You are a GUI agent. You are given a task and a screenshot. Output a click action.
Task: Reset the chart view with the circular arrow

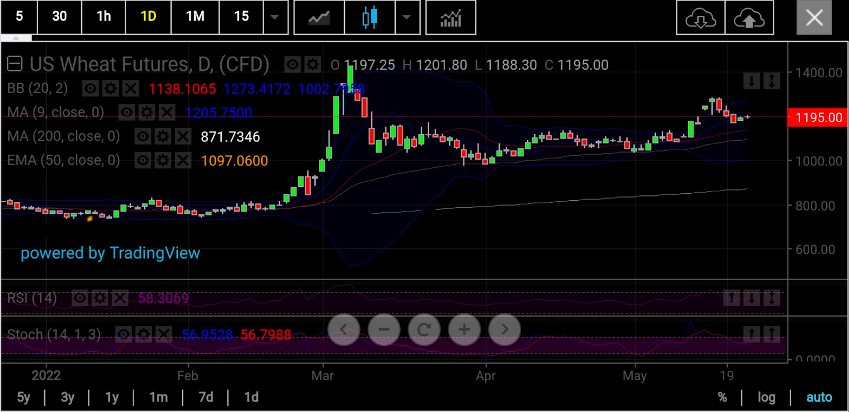click(x=424, y=329)
